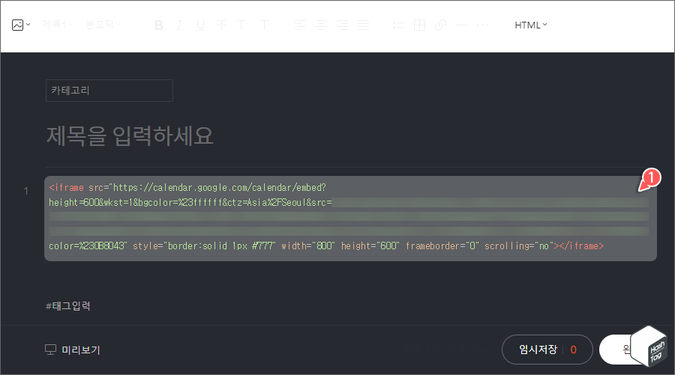Open 미리보기 preview
Image resolution: width=675 pixels, height=375 pixels.
pyautogui.click(x=73, y=350)
